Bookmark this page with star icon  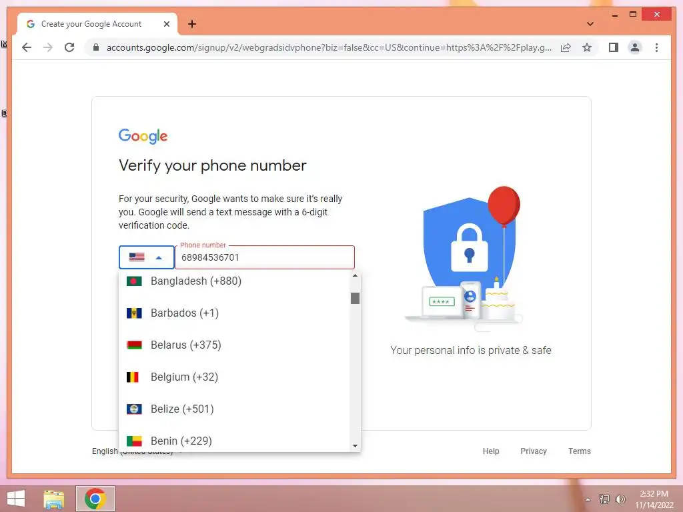tap(587, 47)
